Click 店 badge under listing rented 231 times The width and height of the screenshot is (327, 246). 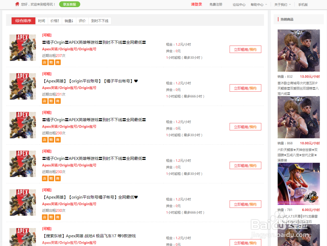pyautogui.click(x=44, y=101)
